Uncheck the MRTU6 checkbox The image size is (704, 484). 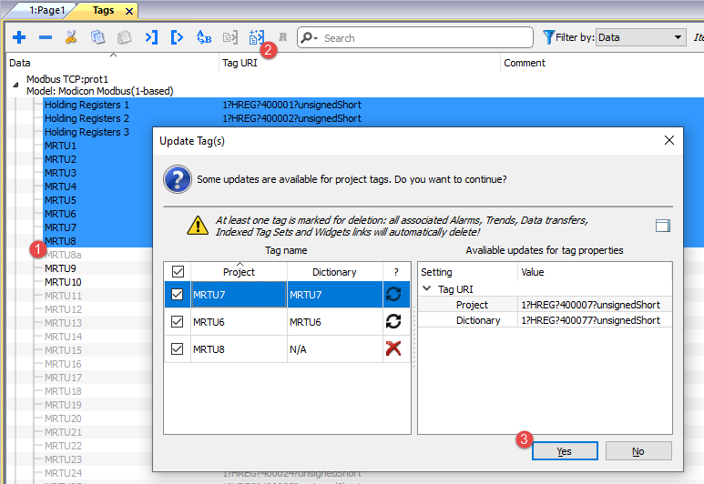177,321
